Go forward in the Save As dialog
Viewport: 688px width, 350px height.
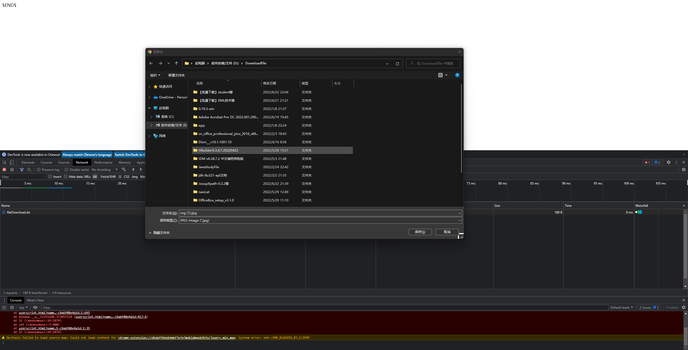pos(160,63)
